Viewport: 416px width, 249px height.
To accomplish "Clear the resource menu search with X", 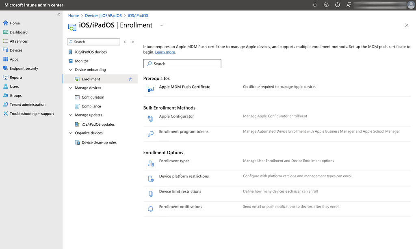I will (x=124, y=42).
